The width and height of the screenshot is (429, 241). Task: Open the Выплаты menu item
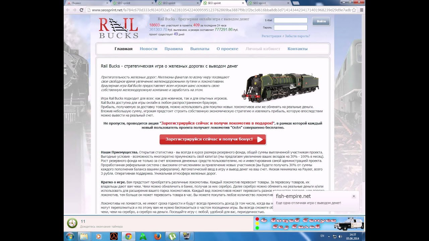[200, 49]
